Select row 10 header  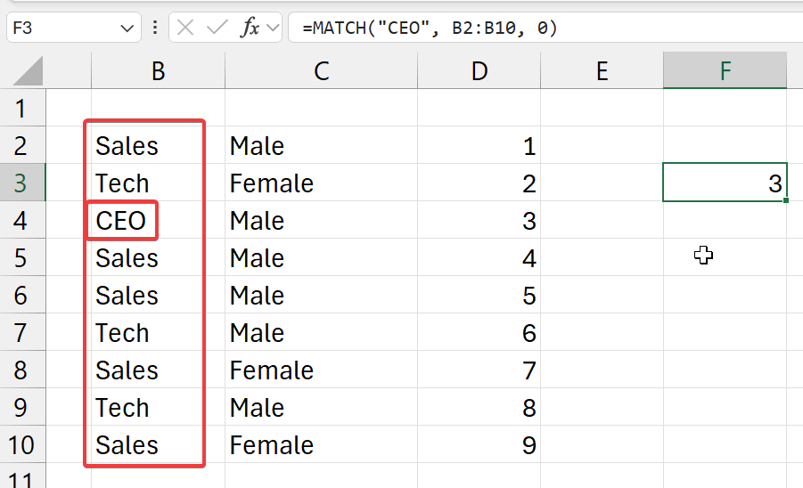click(22, 444)
